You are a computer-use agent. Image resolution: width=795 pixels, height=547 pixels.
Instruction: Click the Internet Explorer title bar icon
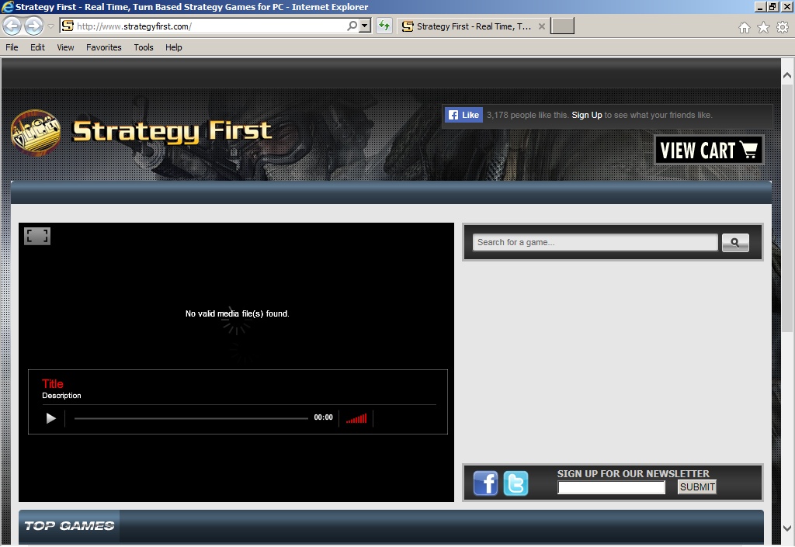(7, 6)
